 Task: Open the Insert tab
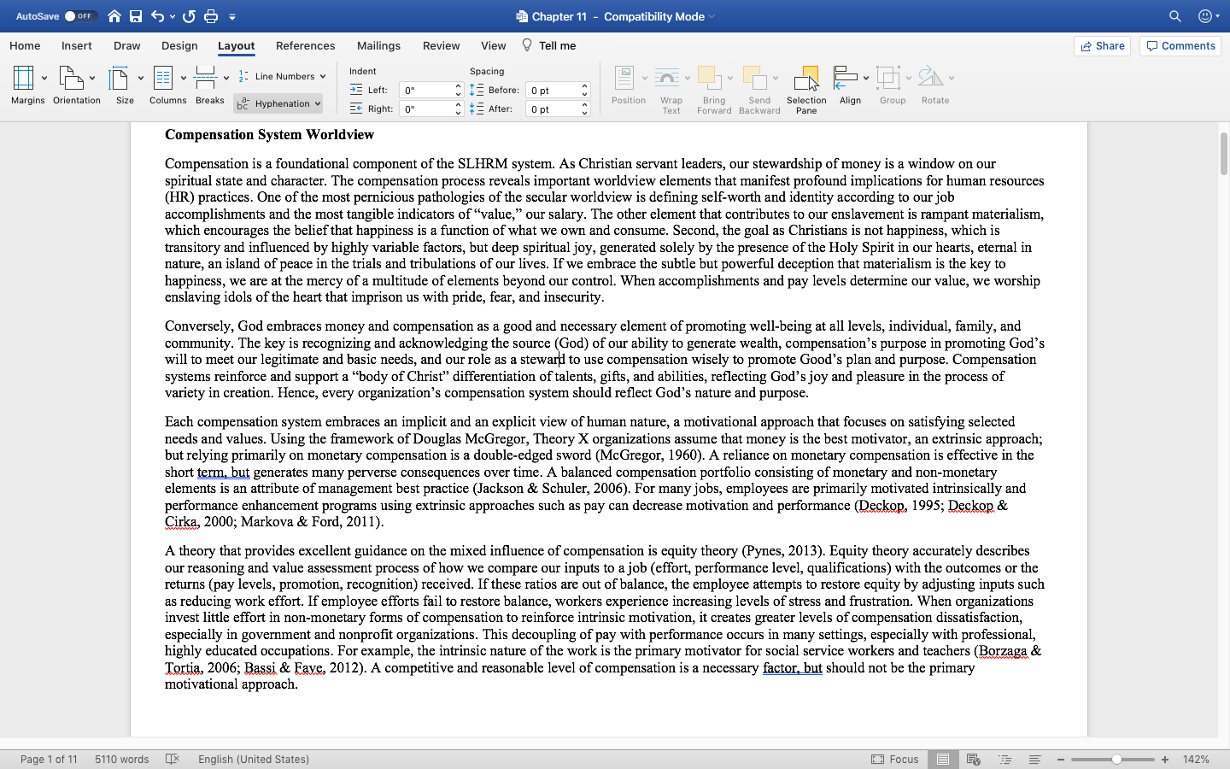pyautogui.click(x=77, y=46)
